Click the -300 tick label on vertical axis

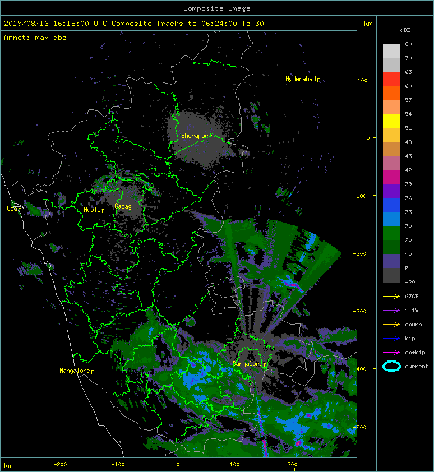359,311
